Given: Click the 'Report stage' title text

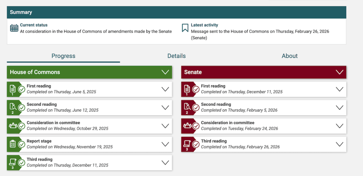Looking at the screenshot, I should point(39,141).
